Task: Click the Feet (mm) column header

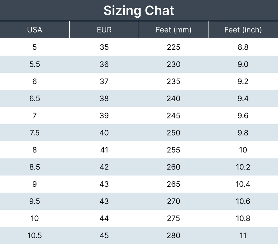Action: (173, 30)
